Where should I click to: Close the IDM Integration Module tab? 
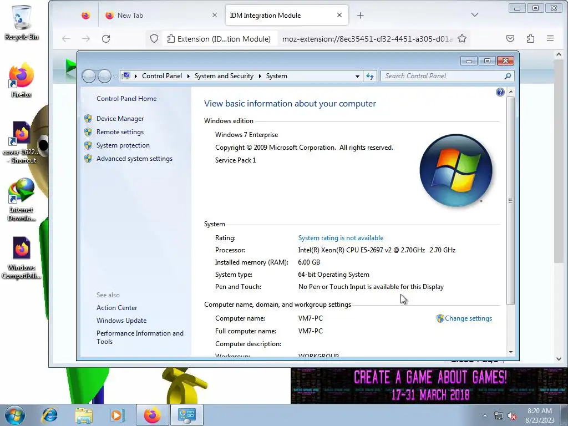click(x=339, y=15)
